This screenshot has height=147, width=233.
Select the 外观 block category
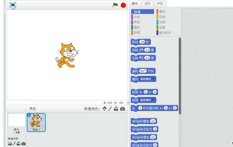137,17
